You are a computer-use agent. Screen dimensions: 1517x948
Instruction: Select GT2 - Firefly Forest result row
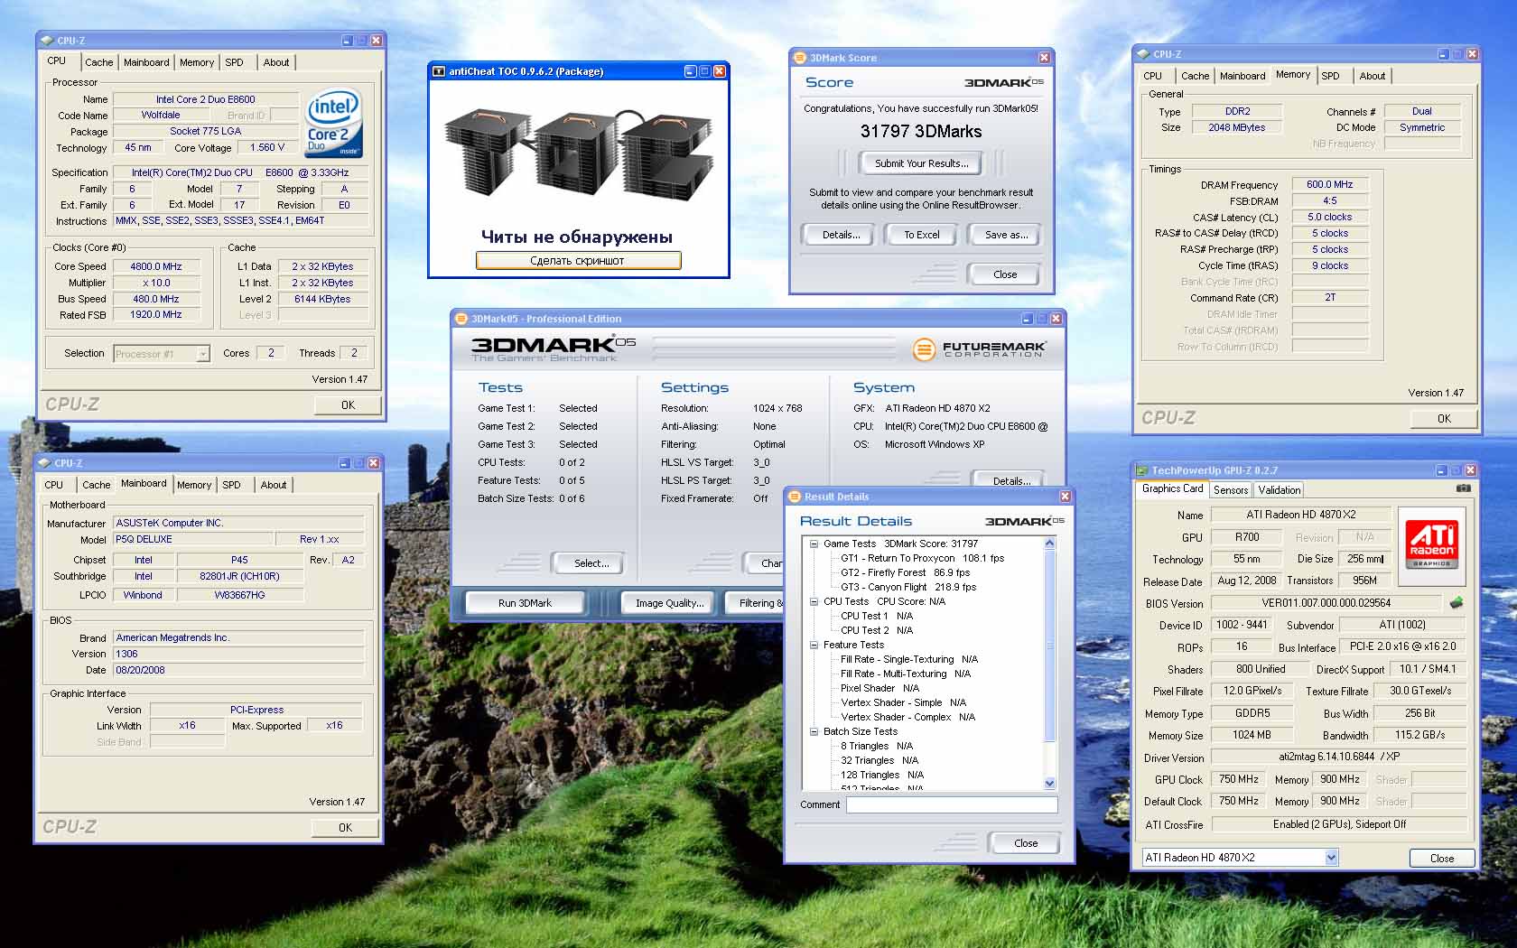coord(905,572)
